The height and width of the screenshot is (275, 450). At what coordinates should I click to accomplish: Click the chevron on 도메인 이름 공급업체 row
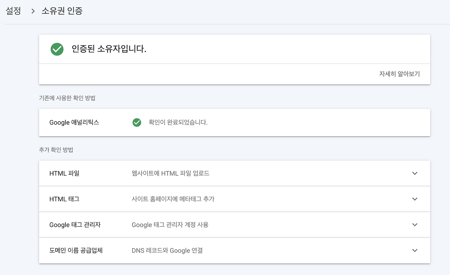[415, 250]
